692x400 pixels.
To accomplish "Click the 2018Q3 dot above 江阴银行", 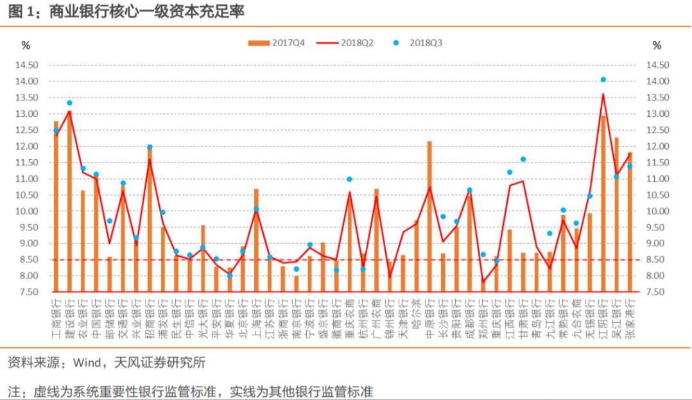I will [603, 80].
